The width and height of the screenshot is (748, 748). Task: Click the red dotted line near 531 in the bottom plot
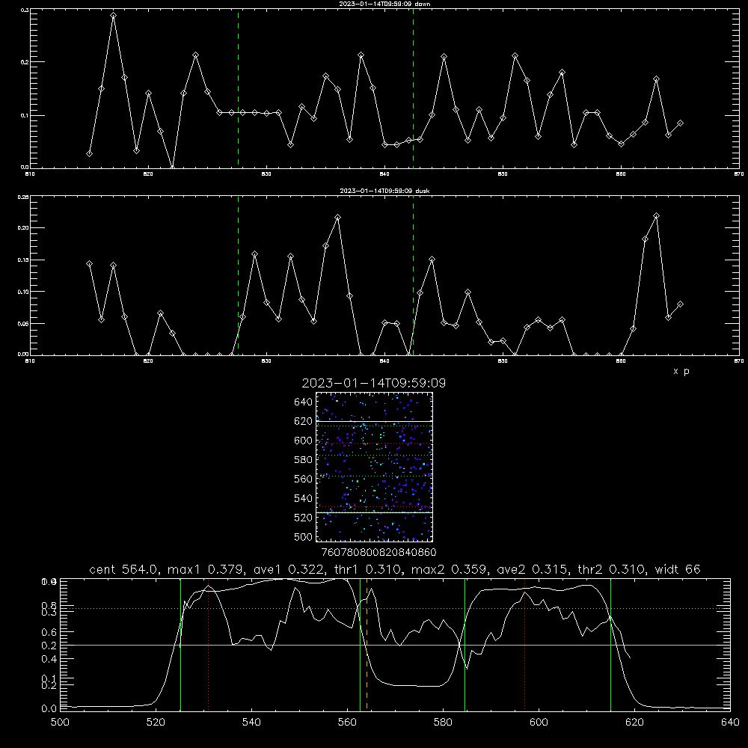pos(209,645)
